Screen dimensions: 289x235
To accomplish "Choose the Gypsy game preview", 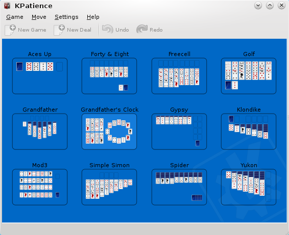I will [x=179, y=132].
